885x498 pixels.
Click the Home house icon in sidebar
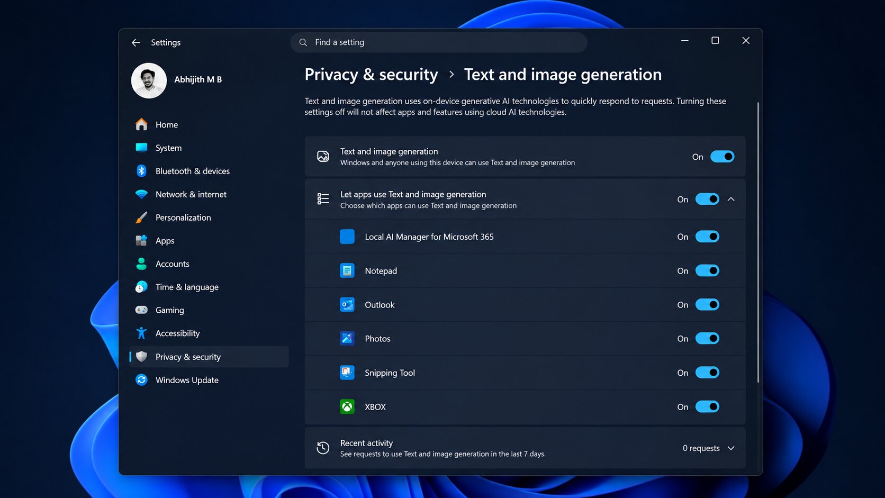pos(141,124)
